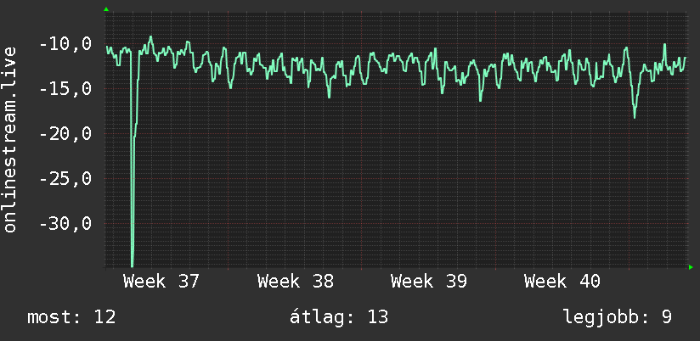The image size is (700, 341).
Task: Select the -30,0 y-axis value
Action: (x=65, y=223)
